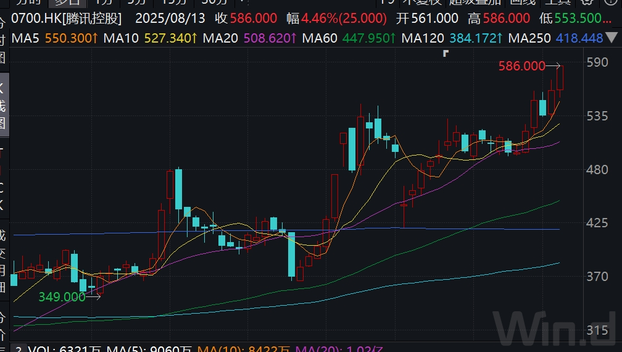The width and height of the screenshot is (622, 352).
Task: Click the small corner marker above chart
Action: point(446,53)
